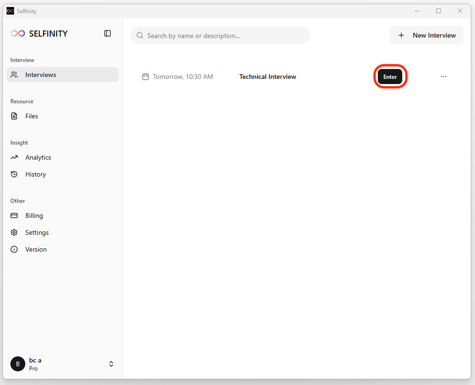Click the info circle Version icon
The height and width of the screenshot is (385, 475).
pyautogui.click(x=14, y=249)
